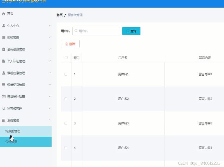This screenshot has height=167, width=224.
Task: Click the 用户名 column header
Action: 123,58
